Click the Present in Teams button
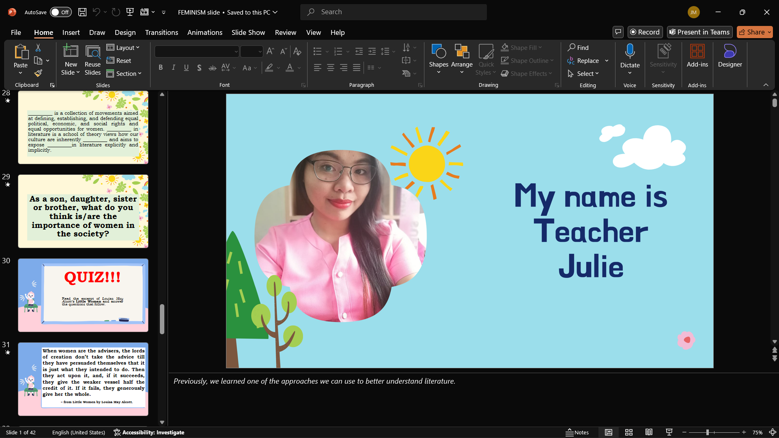The image size is (779, 438). point(699,32)
